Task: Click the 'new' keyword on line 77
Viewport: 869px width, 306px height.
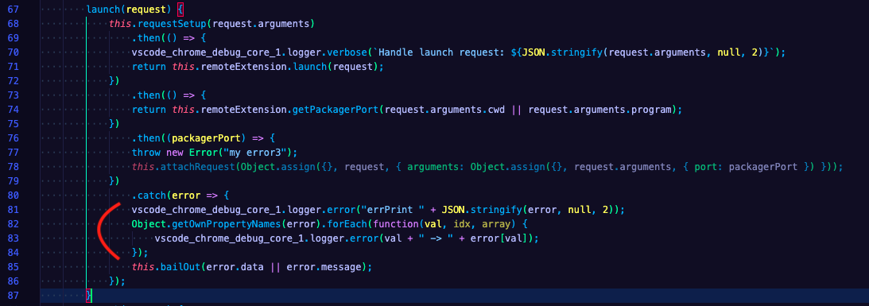Action: [x=175, y=153]
